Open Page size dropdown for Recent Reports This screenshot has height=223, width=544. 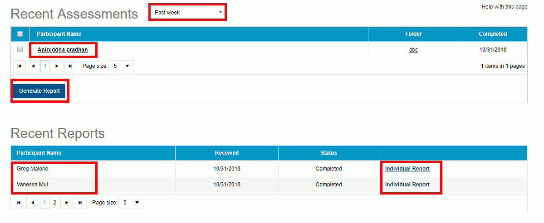point(131,203)
